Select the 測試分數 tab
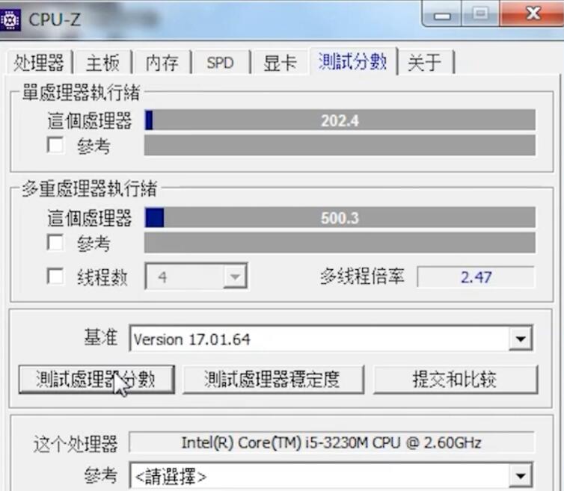 tap(353, 61)
